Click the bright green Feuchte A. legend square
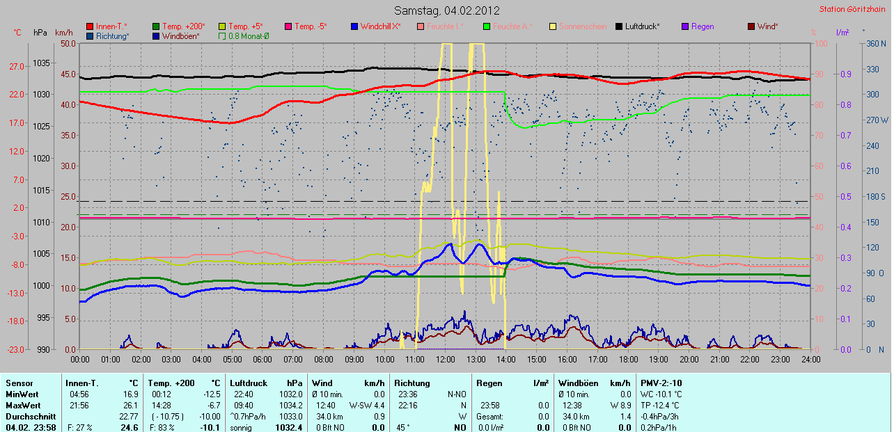 pyautogui.click(x=487, y=26)
